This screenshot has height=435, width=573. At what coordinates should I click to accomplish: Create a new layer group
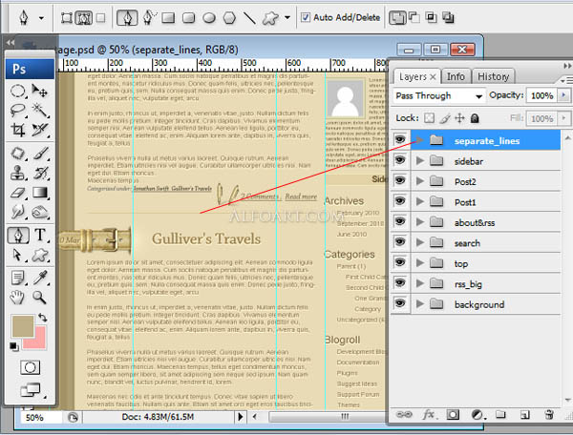pyautogui.click(x=500, y=415)
